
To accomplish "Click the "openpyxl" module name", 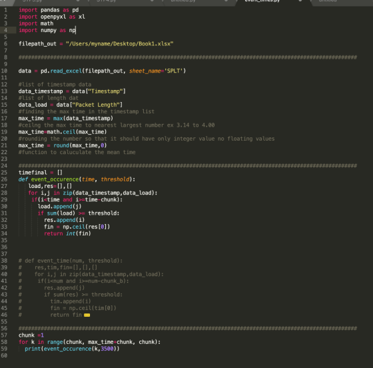I will [x=53, y=17].
